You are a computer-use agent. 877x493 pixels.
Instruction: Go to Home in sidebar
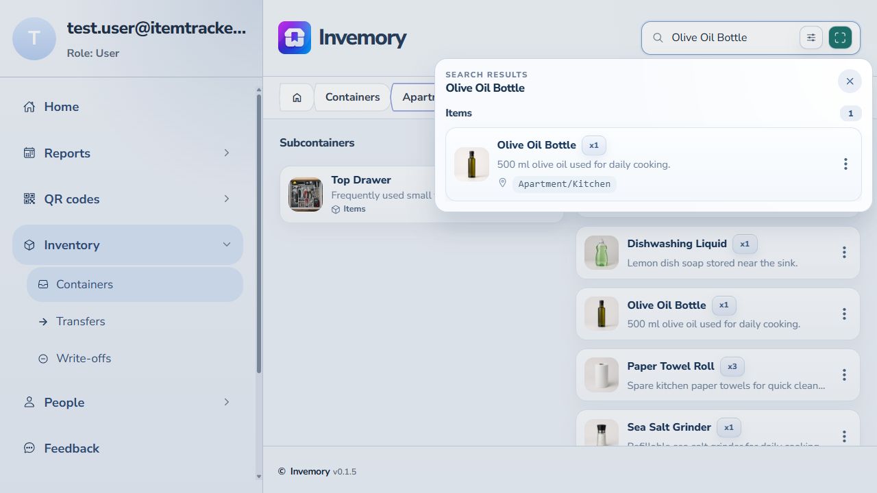click(127, 107)
